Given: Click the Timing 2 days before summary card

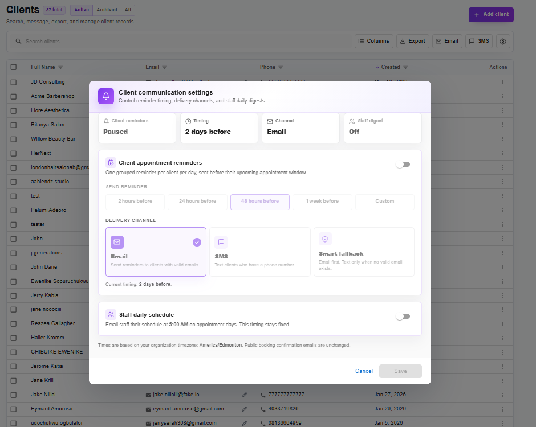Looking at the screenshot, I should (219, 128).
